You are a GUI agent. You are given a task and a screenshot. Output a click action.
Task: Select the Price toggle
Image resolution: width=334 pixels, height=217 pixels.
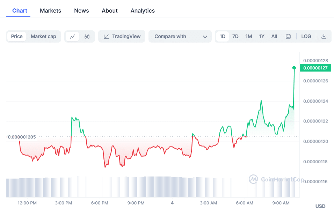(17, 36)
